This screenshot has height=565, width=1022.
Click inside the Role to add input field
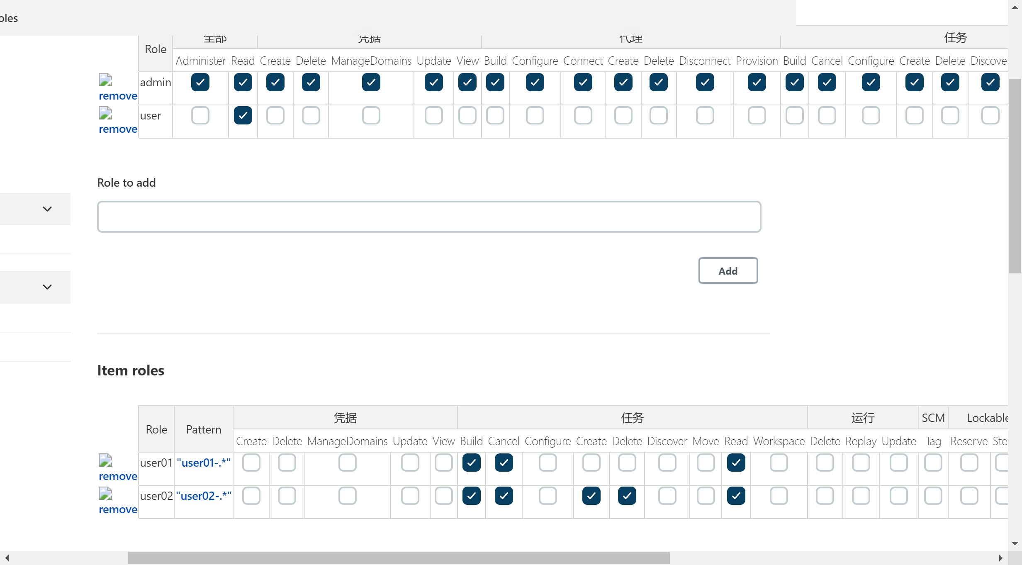click(429, 216)
